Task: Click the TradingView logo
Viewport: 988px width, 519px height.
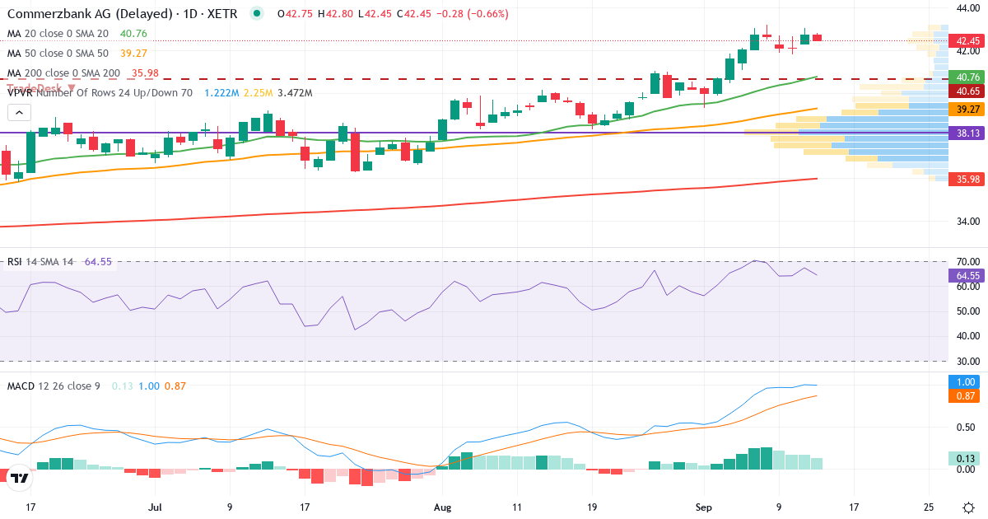Action: point(20,477)
